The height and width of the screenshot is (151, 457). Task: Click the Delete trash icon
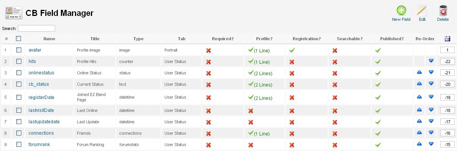click(x=443, y=11)
